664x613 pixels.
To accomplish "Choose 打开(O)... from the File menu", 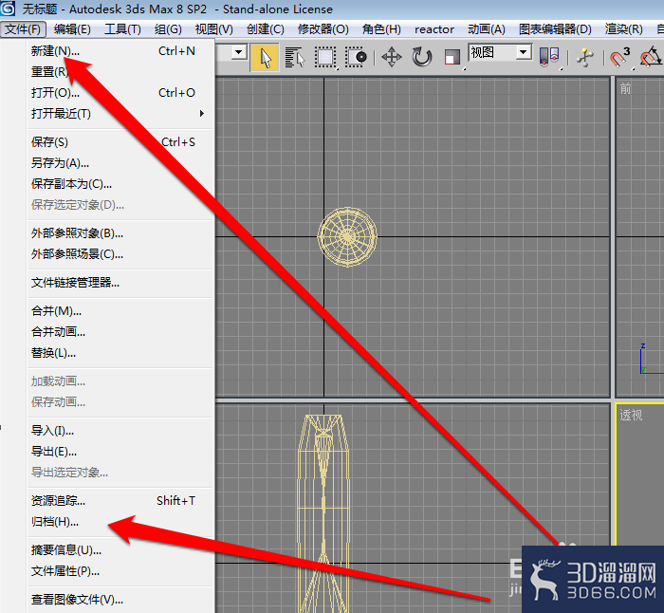I will coord(120,92).
